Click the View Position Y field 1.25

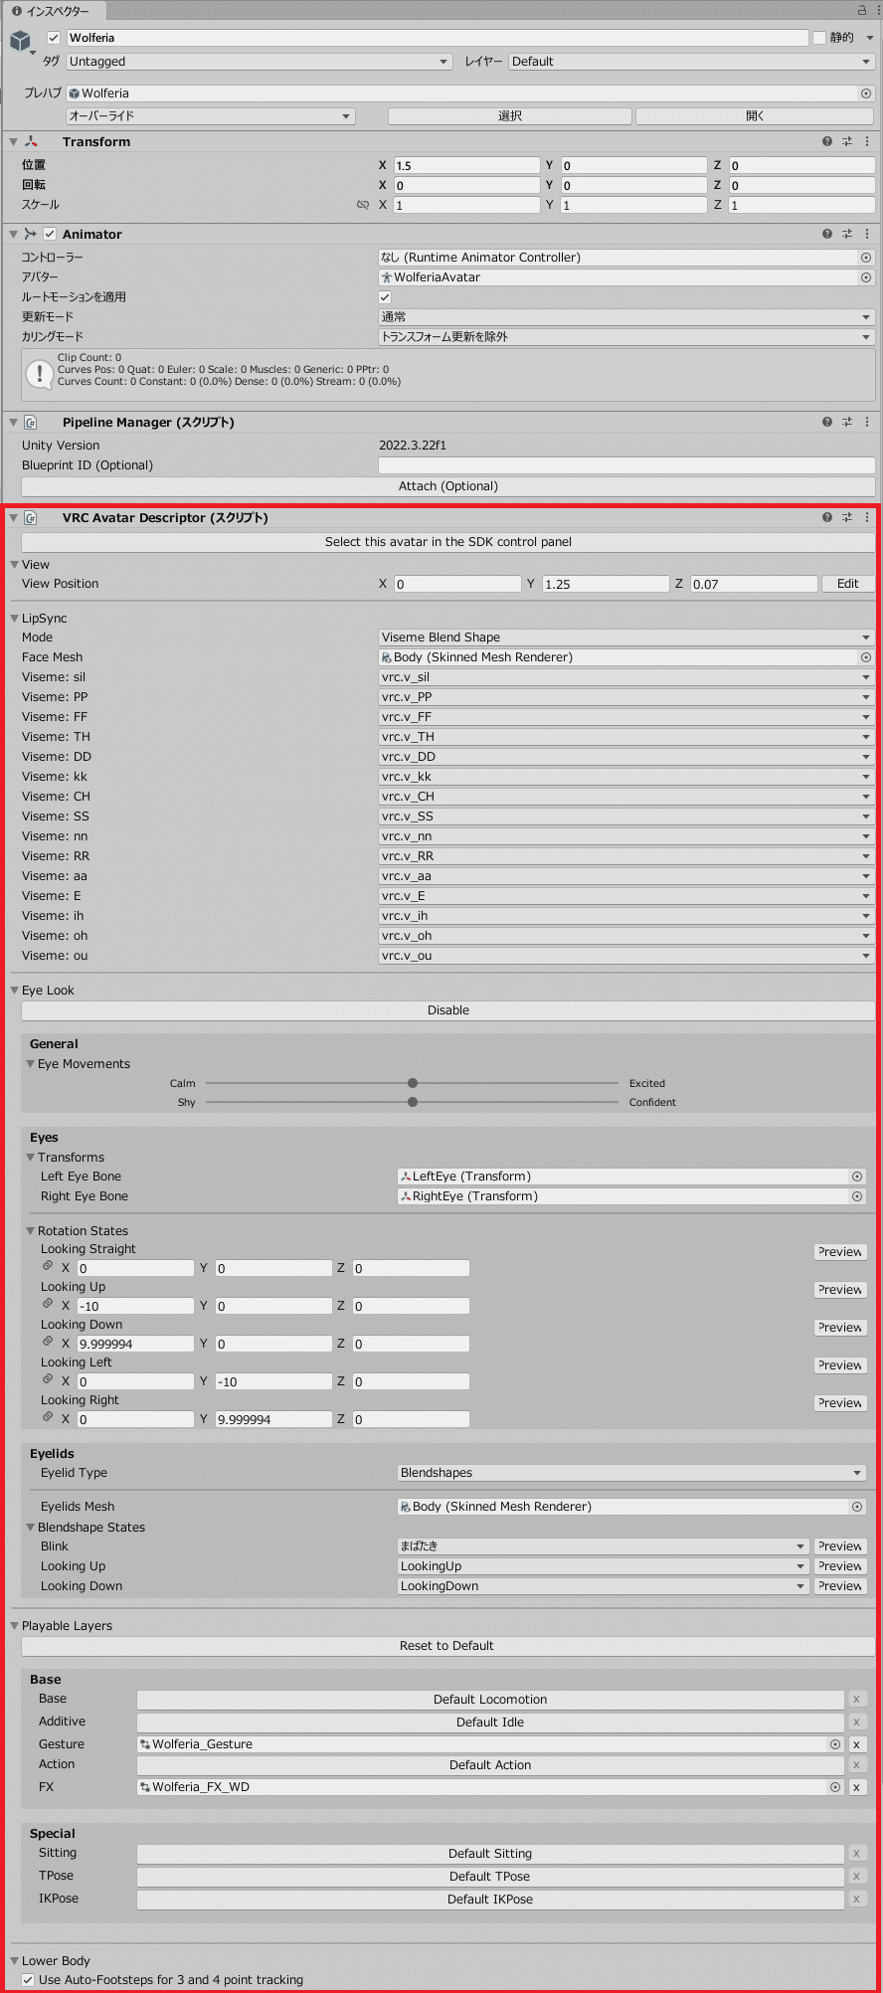606,584
